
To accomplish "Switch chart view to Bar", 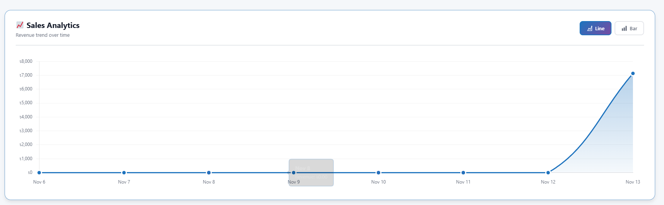I will pos(629,28).
